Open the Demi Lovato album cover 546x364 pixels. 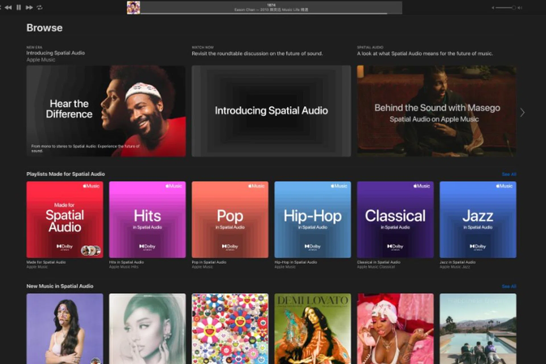(313, 328)
